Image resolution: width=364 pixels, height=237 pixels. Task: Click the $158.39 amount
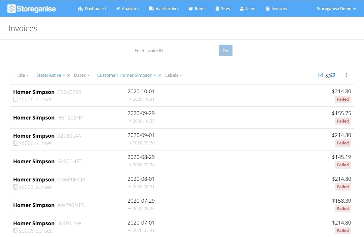[x=341, y=201]
